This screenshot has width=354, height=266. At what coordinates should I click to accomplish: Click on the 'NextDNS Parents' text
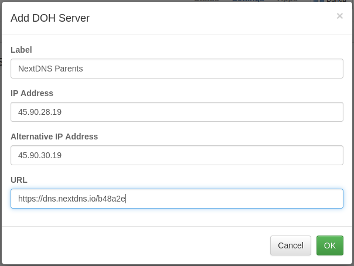pyautogui.click(x=50, y=69)
